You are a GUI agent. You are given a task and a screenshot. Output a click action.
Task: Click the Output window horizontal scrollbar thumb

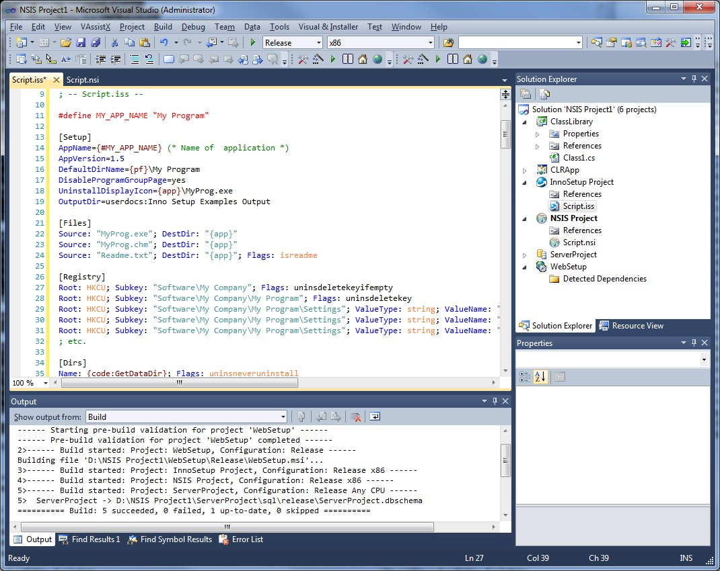[x=227, y=527]
